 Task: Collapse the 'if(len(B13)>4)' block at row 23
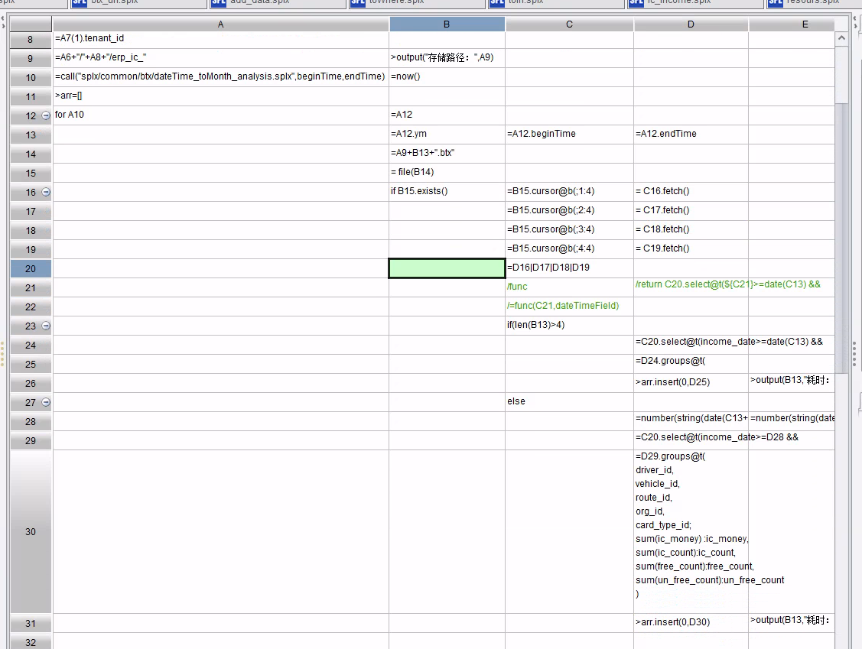click(x=46, y=326)
